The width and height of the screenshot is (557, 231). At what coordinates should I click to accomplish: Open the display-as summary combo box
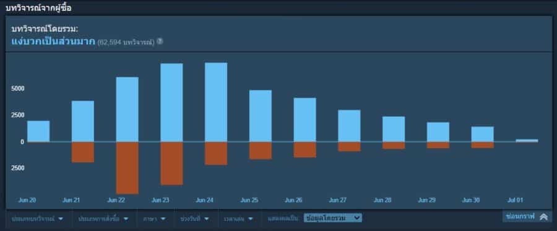333,218
